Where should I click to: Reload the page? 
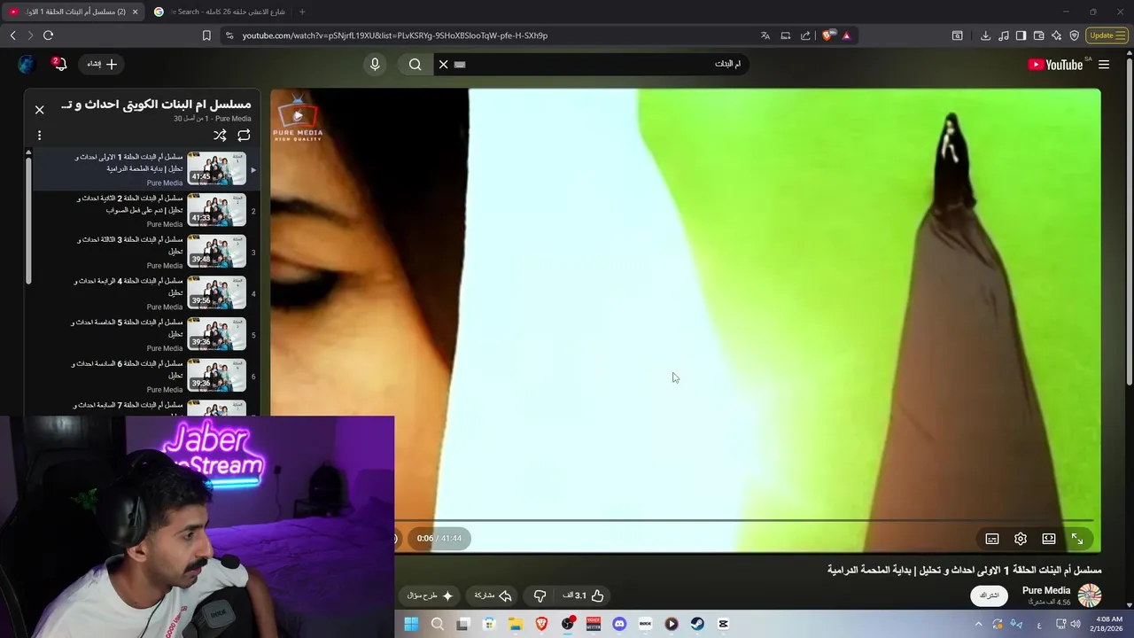click(x=48, y=35)
